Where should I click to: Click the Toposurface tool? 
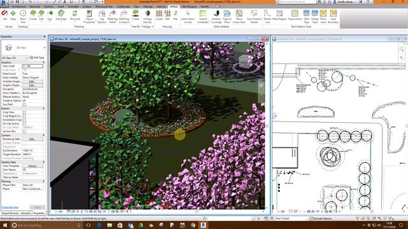295,15
